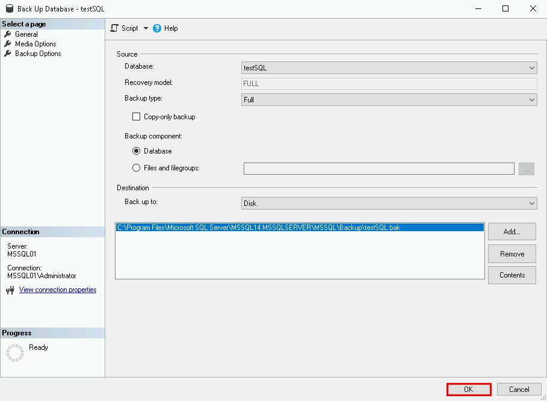Open the Back up to Disk dropdown
The image size is (547, 401).
[x=389, y=203]
